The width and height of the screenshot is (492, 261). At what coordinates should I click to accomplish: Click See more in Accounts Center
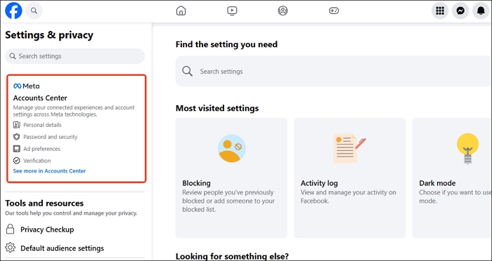[49, 170]
